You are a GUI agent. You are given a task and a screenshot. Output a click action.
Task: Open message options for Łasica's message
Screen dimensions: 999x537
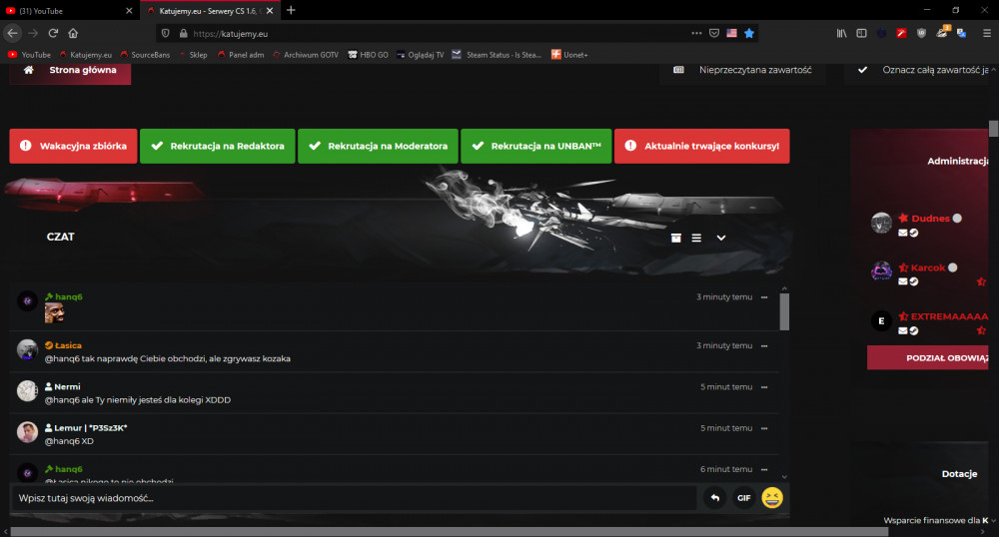click(x=764, y=346)
